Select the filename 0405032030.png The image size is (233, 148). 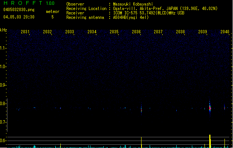(x=19, y=10)
